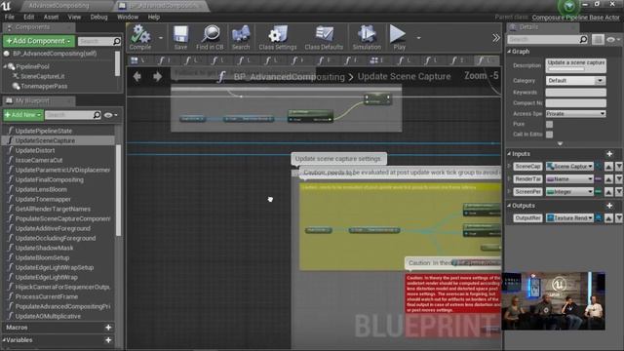Click Add Component button

point(39,41)
